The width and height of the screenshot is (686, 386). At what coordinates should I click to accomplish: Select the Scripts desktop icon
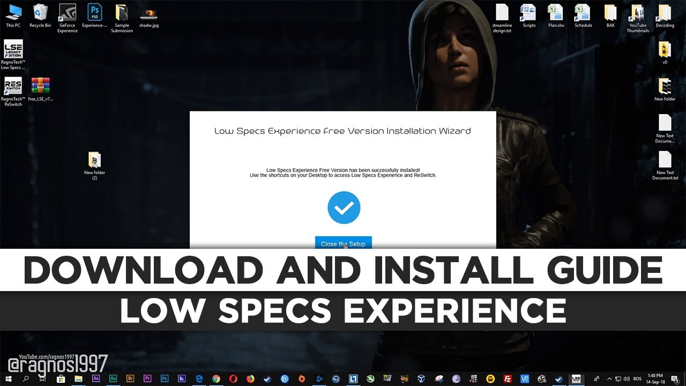[529, 15]
